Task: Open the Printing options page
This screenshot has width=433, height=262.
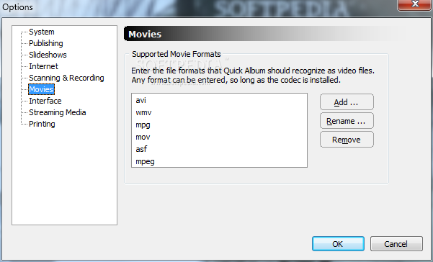Action: [42, 124]
